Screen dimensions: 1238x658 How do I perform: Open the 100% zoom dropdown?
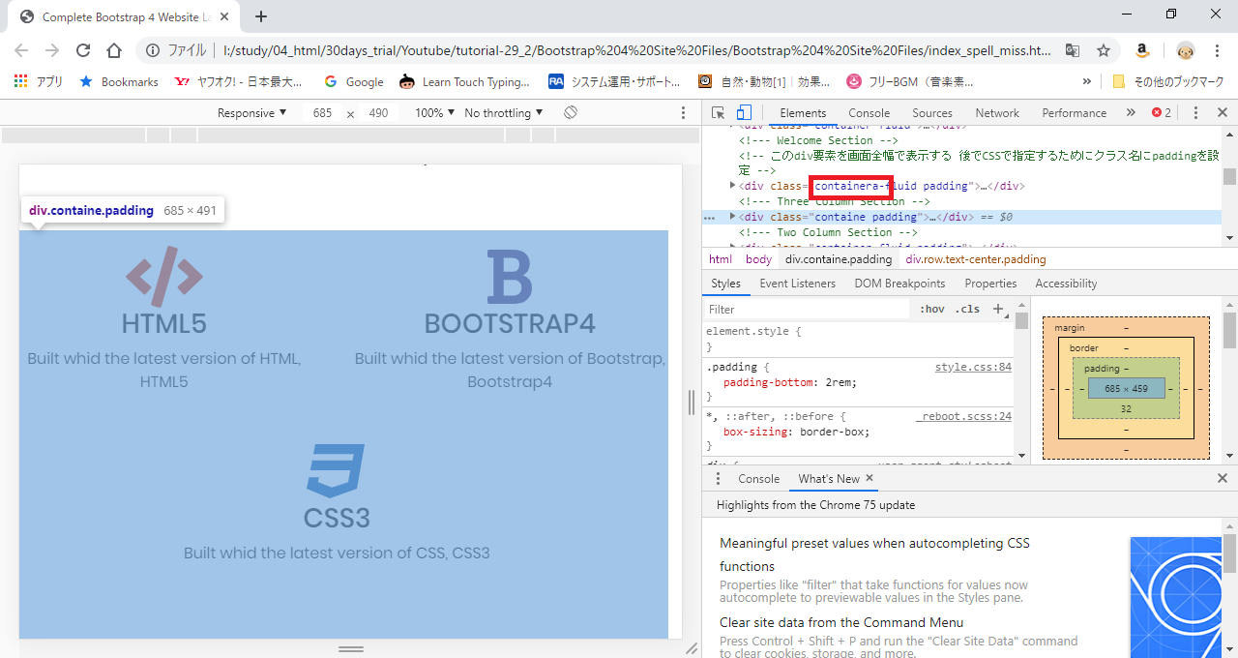434,113
